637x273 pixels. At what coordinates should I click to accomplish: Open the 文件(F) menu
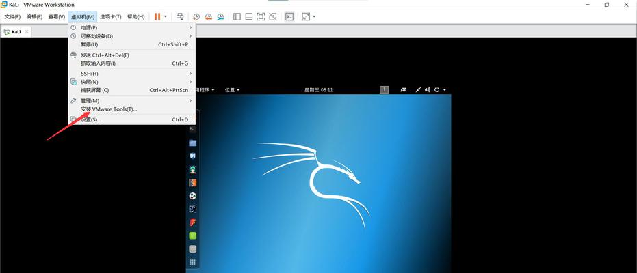12,16
